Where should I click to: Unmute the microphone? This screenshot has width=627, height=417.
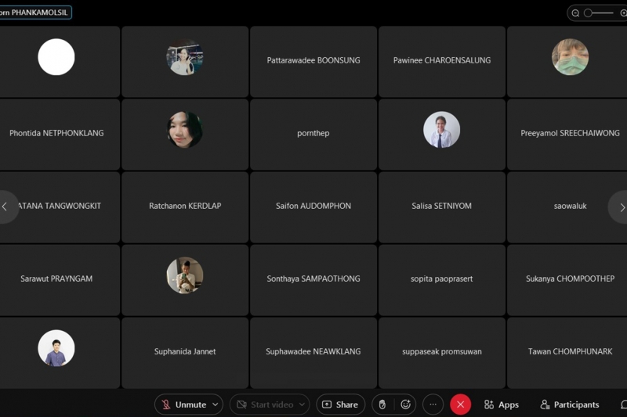click(183, 404)
